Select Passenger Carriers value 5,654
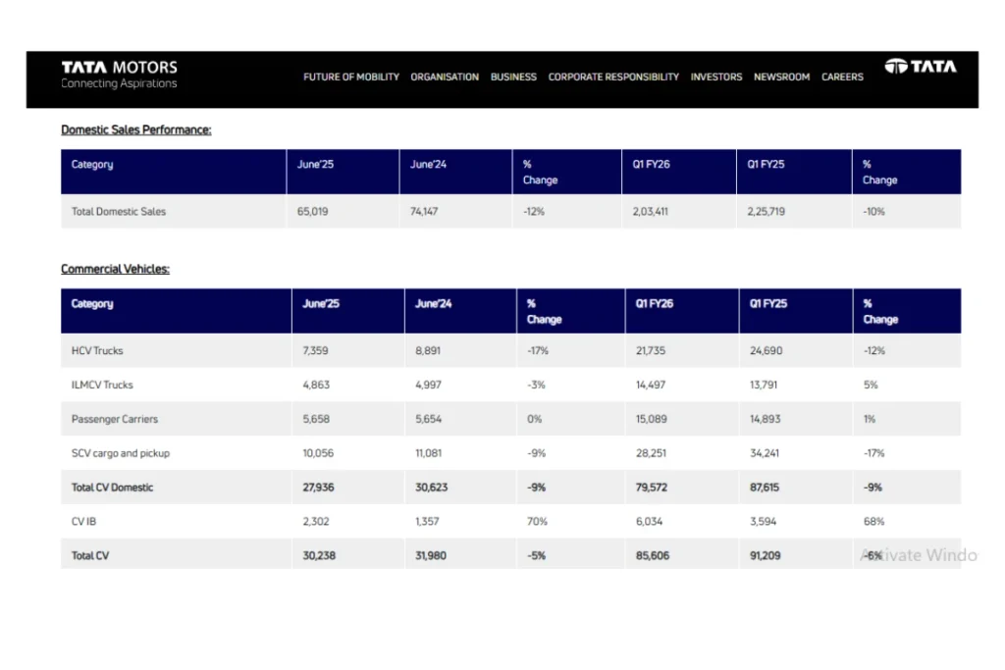 click(x=428, y=419)
